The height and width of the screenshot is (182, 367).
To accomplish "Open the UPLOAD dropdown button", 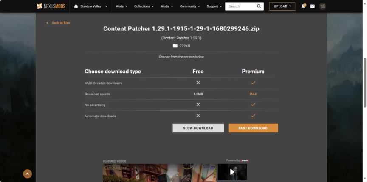I will (x=282, y=6).
